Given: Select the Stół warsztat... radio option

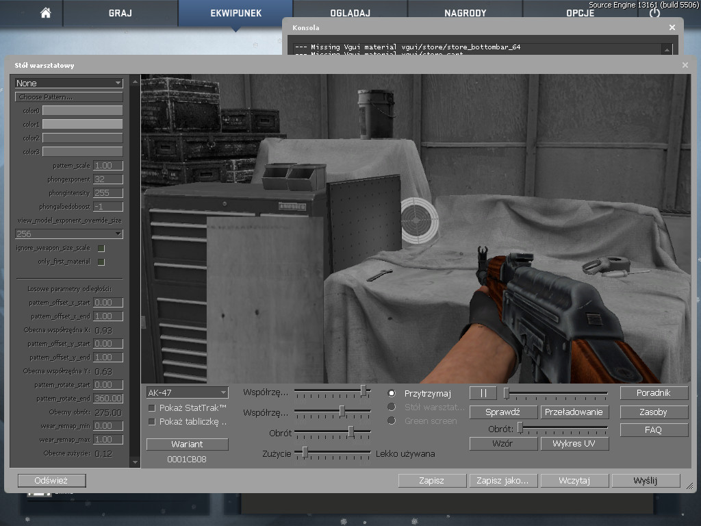Looking at the screenshot, I should click(x=392, y=407).
